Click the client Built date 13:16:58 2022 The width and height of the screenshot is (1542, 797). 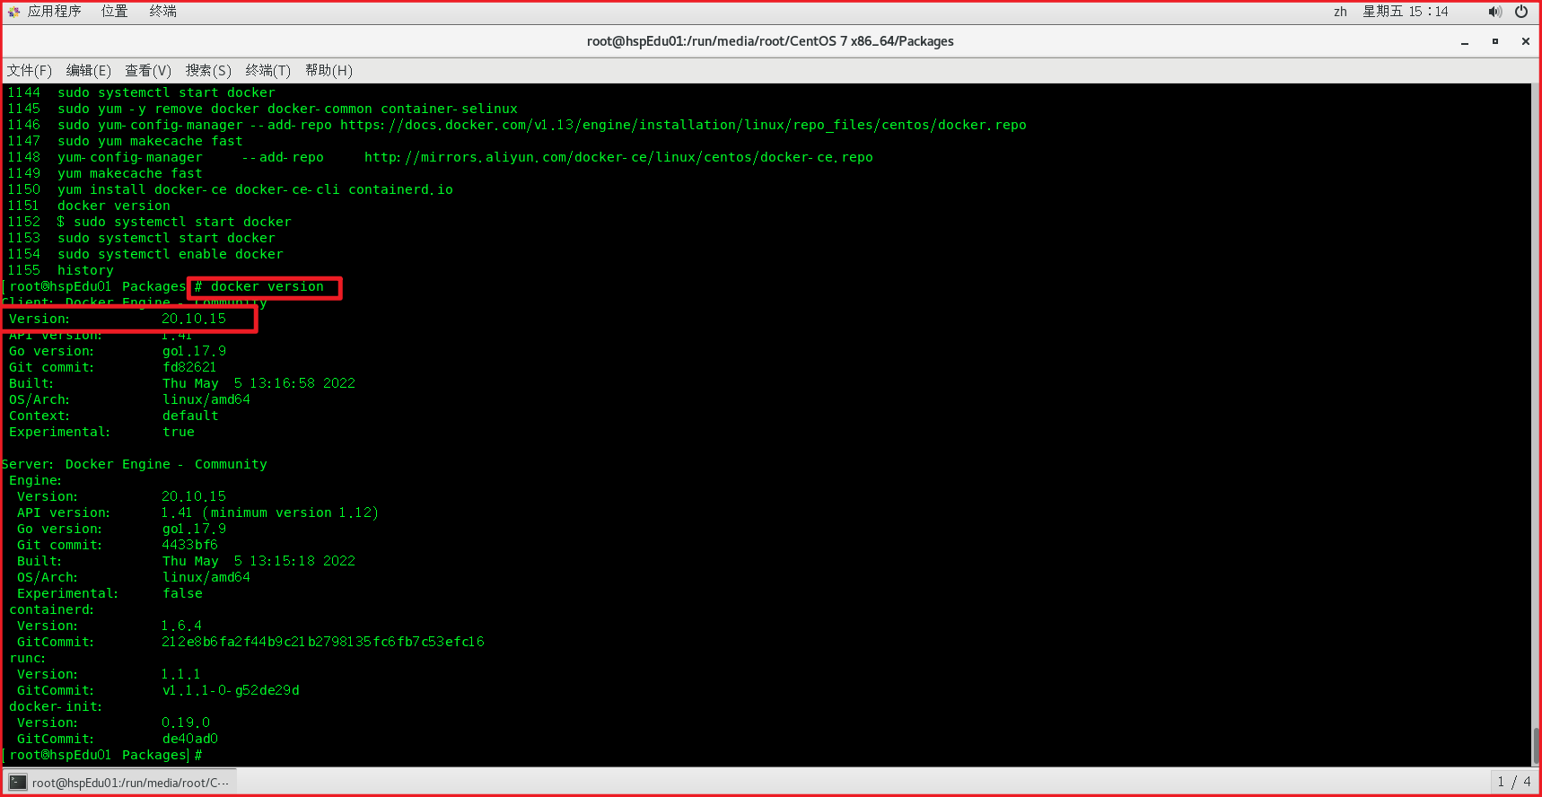258,384
